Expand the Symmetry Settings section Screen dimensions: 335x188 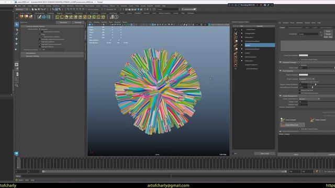[x=52, y=56]
